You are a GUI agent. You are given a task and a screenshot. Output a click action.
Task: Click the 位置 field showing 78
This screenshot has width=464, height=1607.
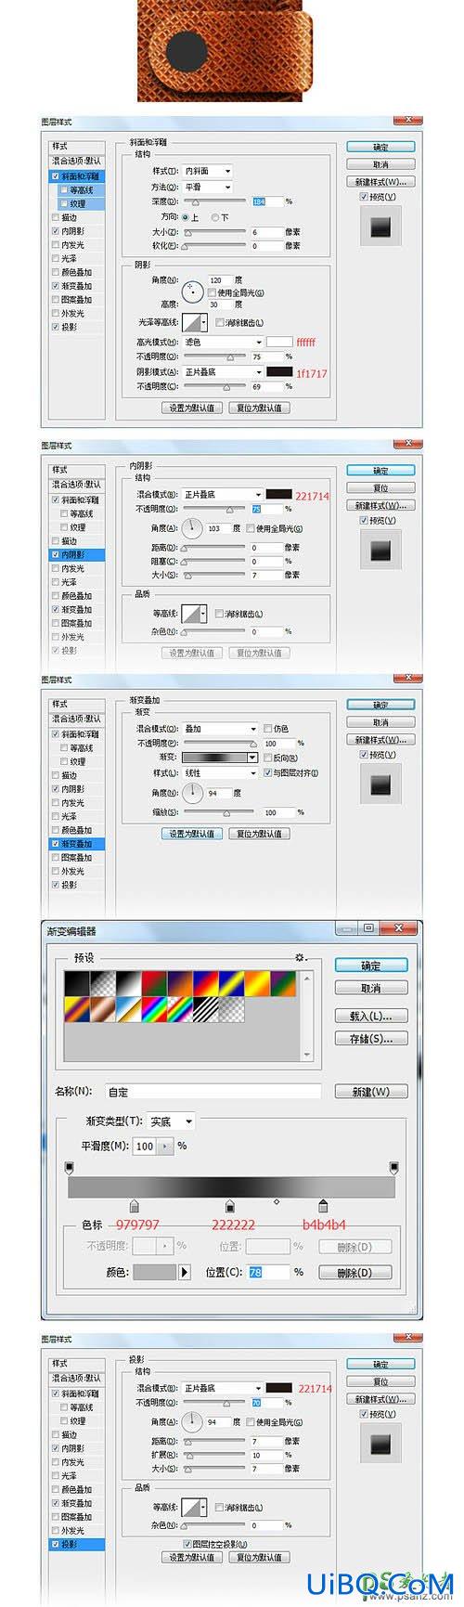[268, 1272]
